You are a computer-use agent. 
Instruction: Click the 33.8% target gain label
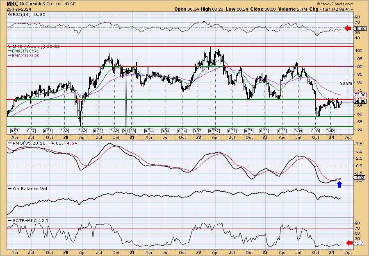[346, 83]
